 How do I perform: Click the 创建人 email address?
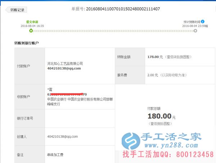pos(62,137)
